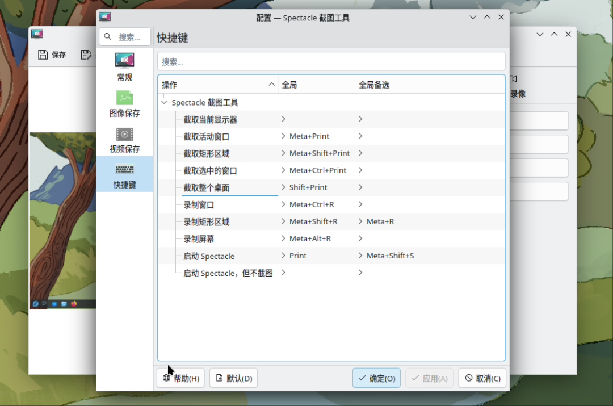Open the 图像保存 settings page
This screenshot has height=406, width=613.
124,104
